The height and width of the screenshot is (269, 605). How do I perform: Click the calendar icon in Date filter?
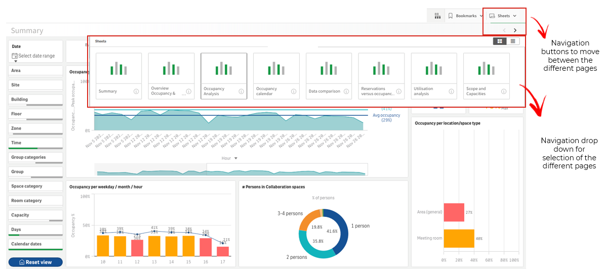point(15,56)
